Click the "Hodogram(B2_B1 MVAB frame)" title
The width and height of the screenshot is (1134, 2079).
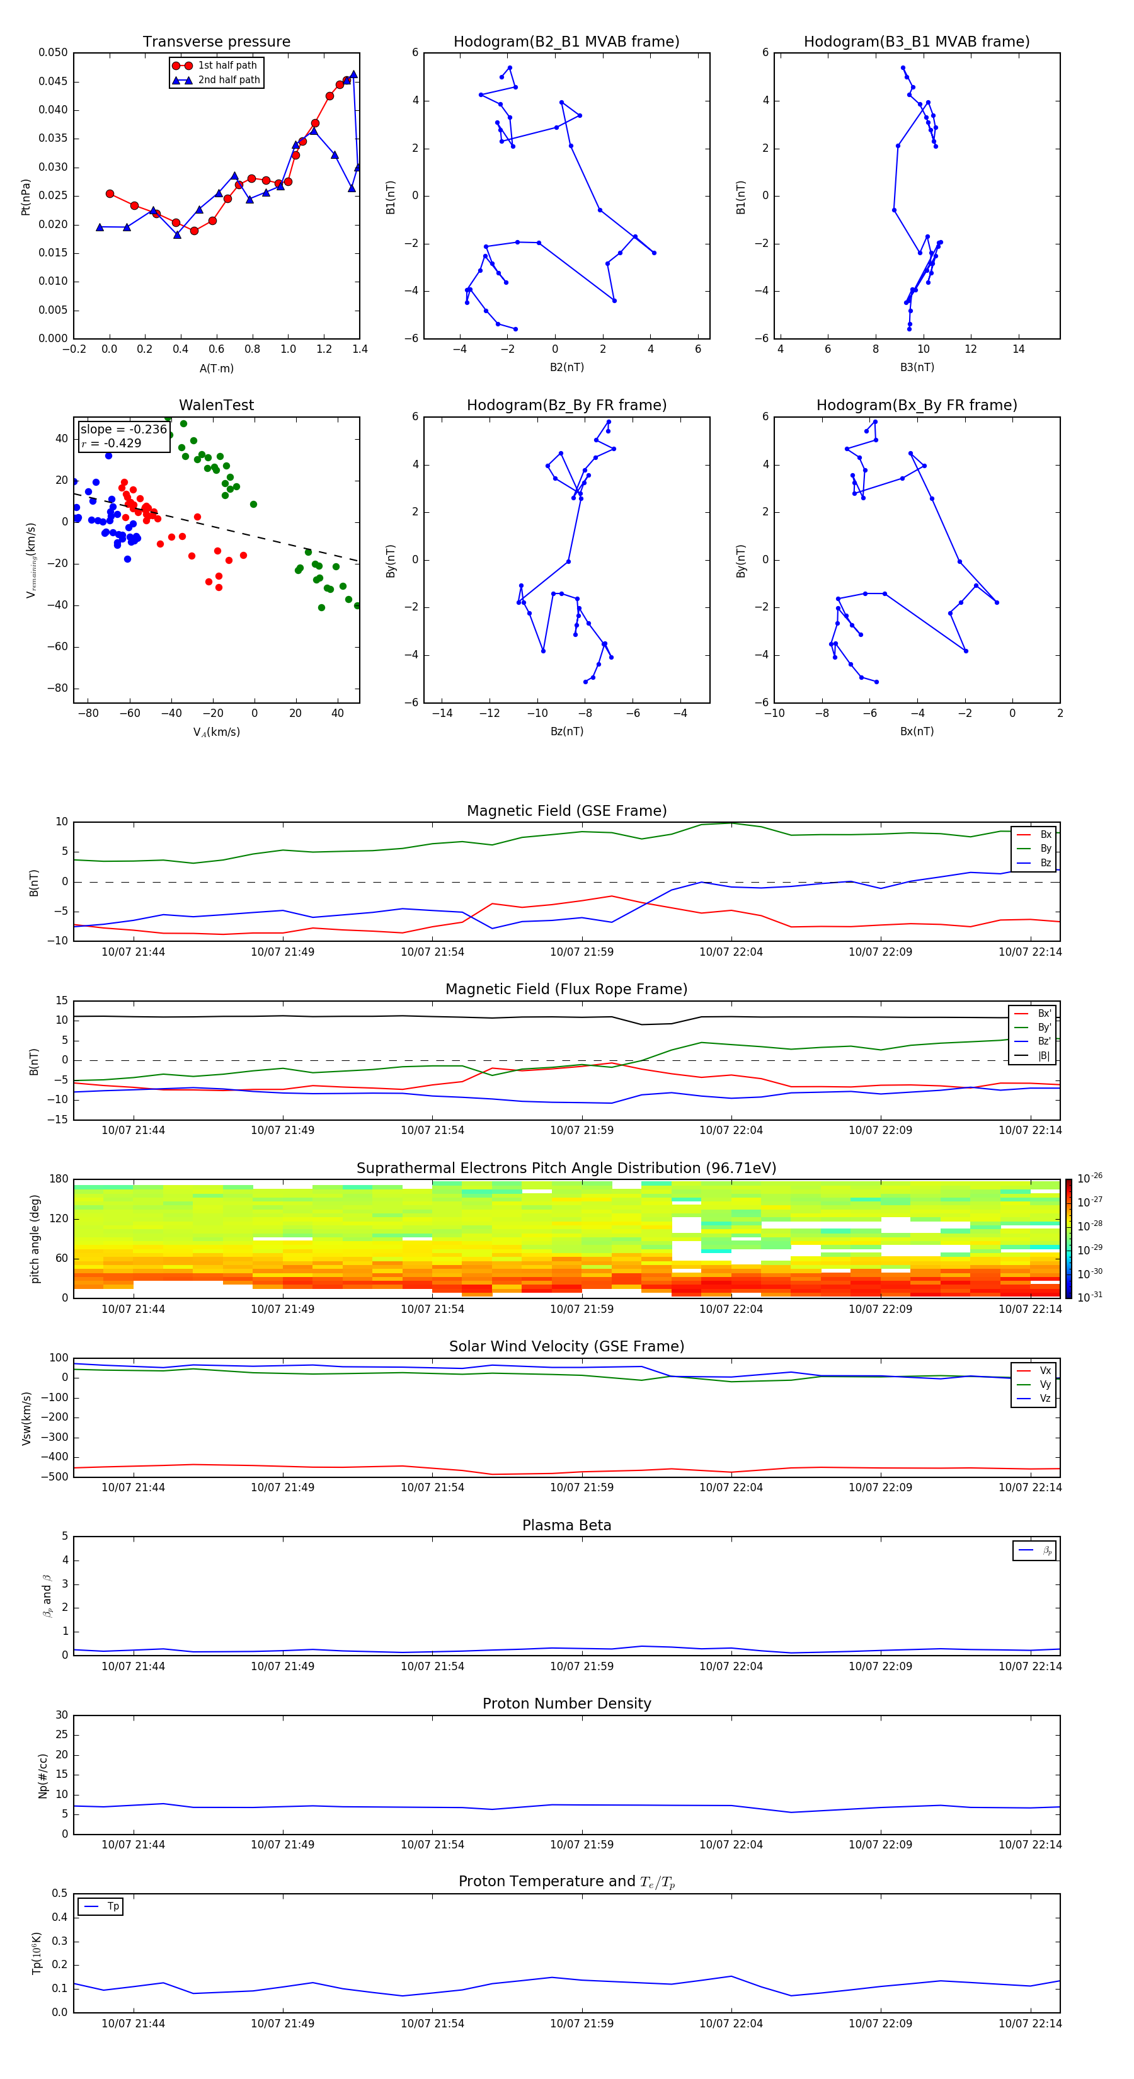click(x=566, y=42)
